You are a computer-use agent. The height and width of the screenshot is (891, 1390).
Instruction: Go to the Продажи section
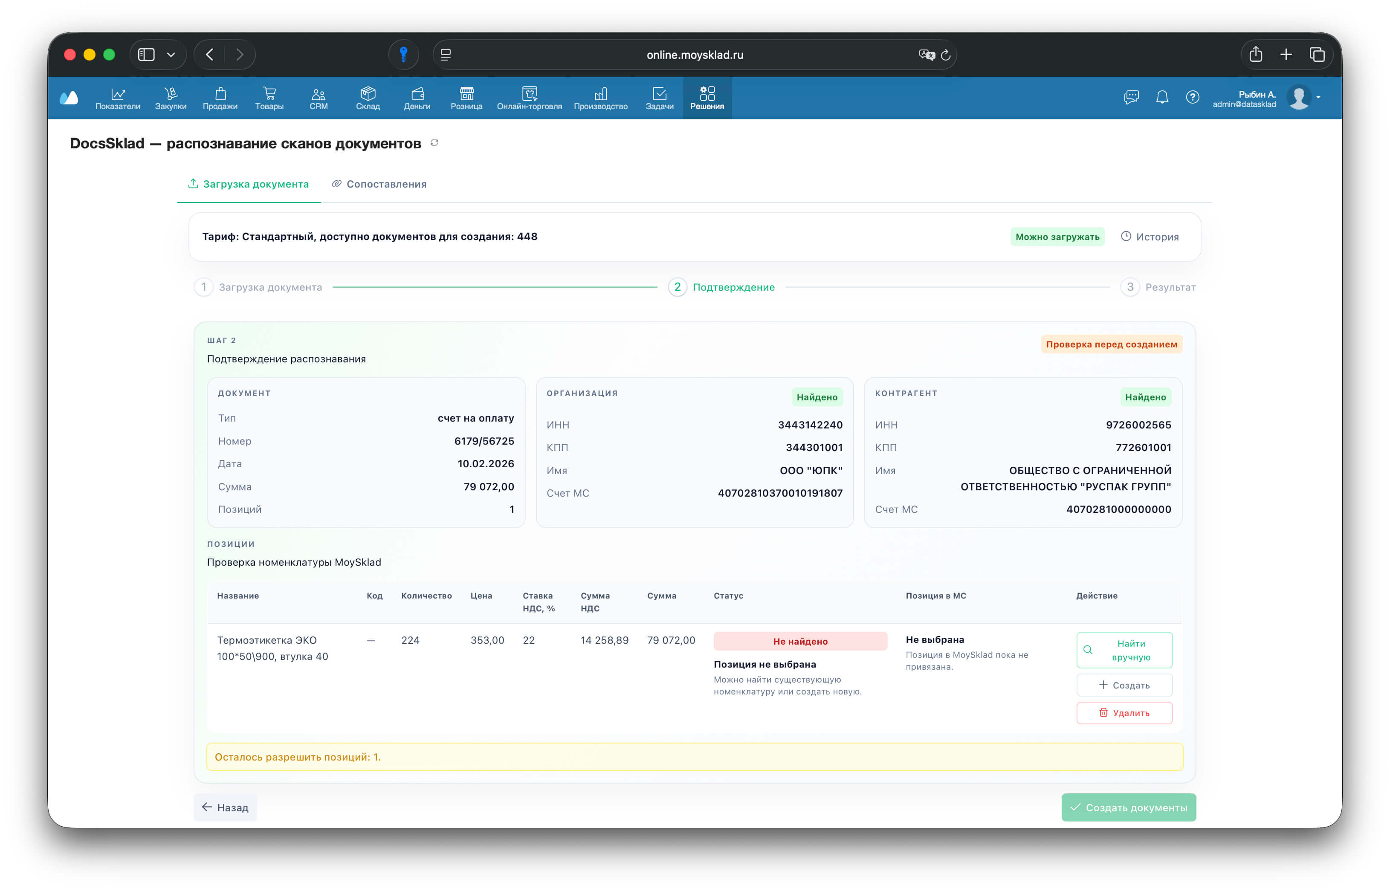tap(220, 98)
